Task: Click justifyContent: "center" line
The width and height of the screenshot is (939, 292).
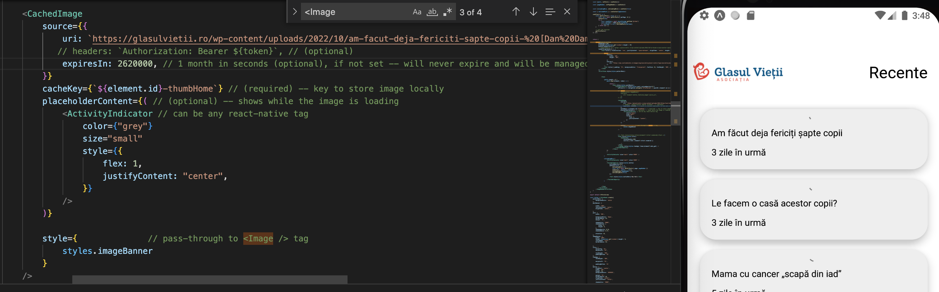Action: tap(165, 176)
